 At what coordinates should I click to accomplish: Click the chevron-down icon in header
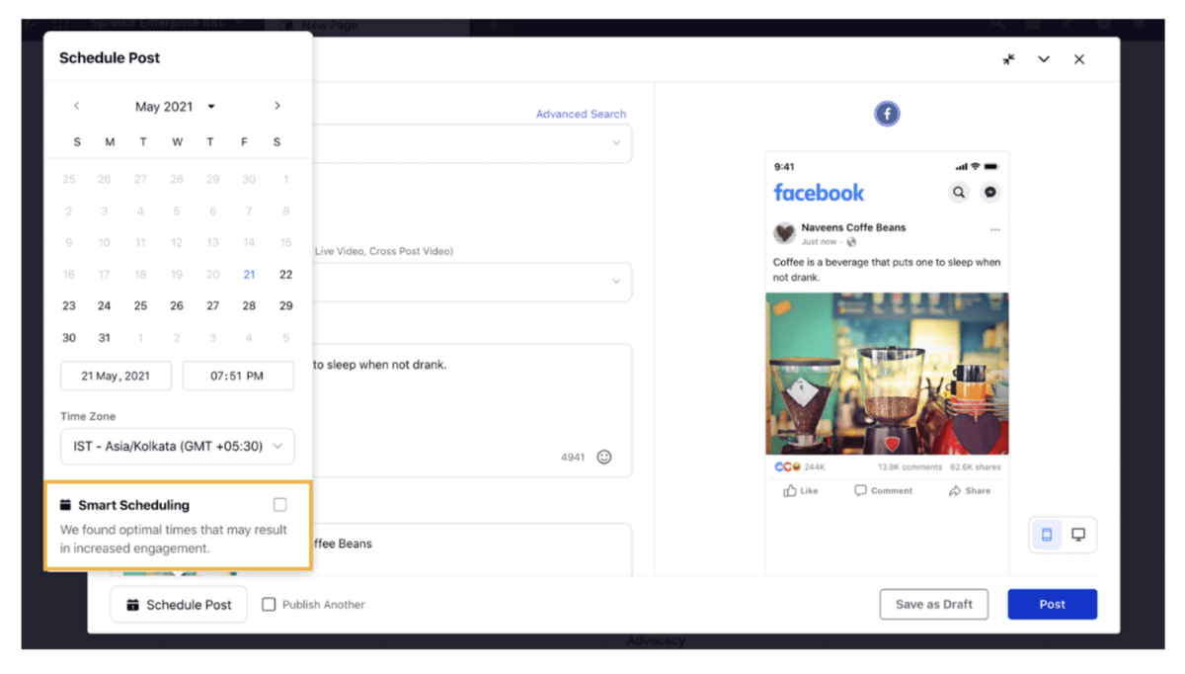coord(1044,59)
